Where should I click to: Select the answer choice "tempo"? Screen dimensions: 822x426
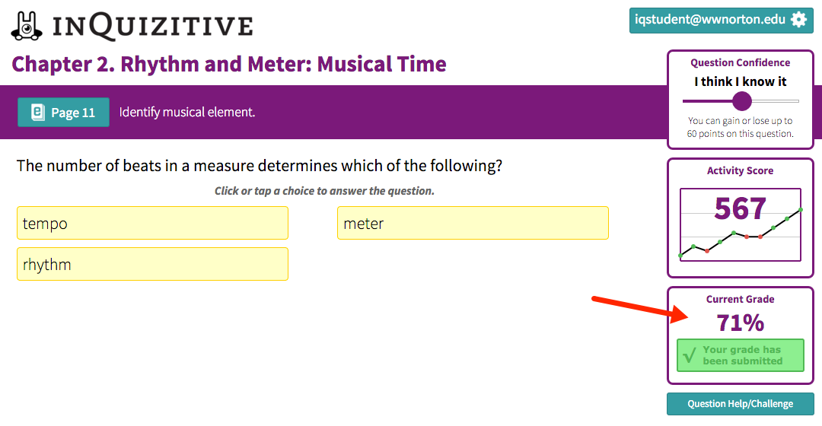(152, 224)
